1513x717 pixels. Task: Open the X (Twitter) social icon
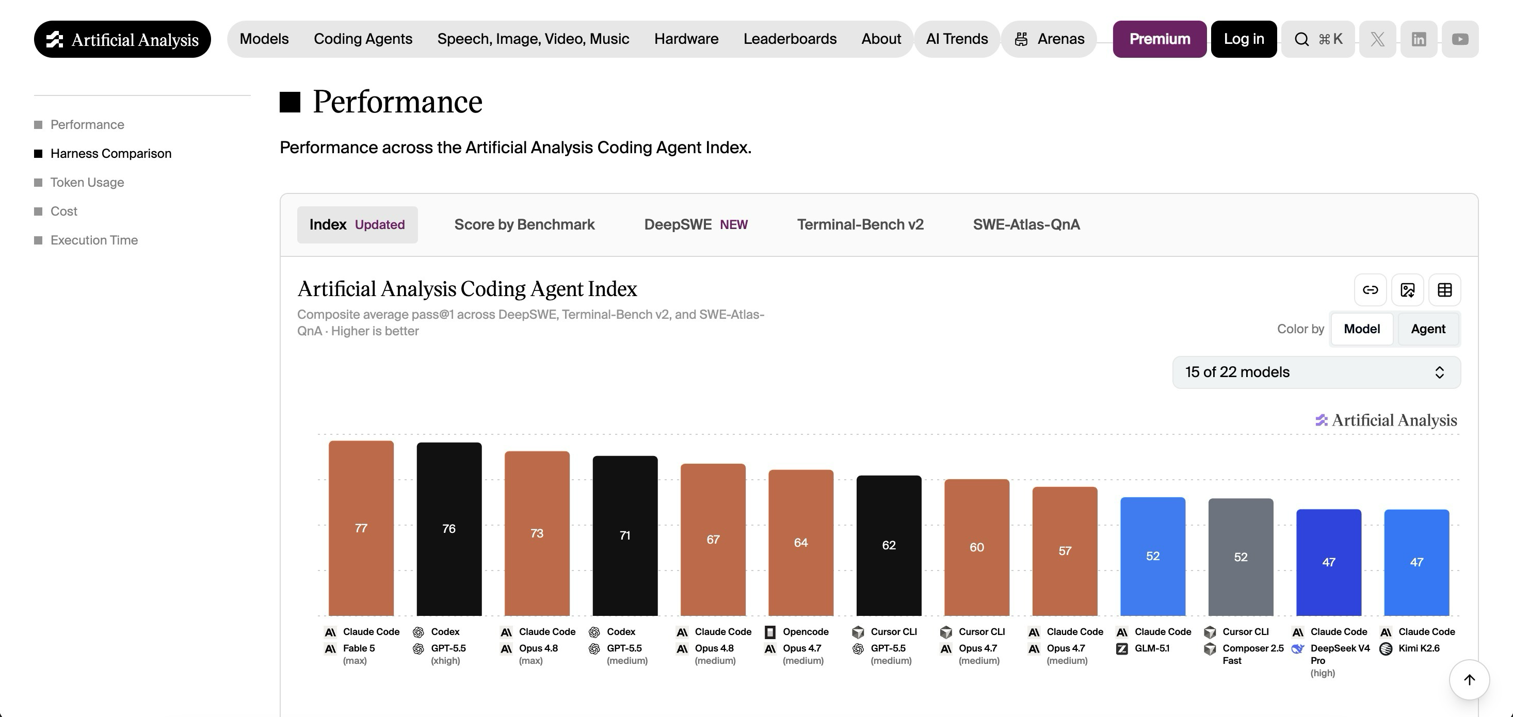[1377, 39]
